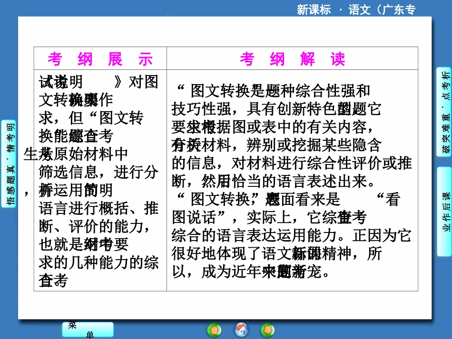Open the 破突难重·点考析 side tab
This screenshot has width=452, height=339.
point(444,112)
